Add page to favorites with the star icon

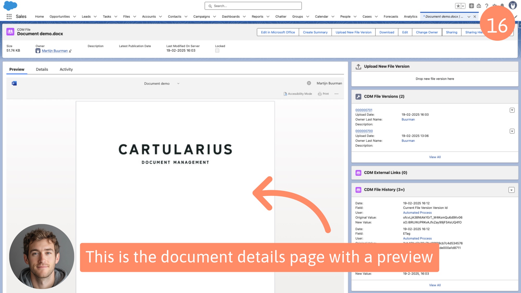pyautogui.click(x=458, y=6)
